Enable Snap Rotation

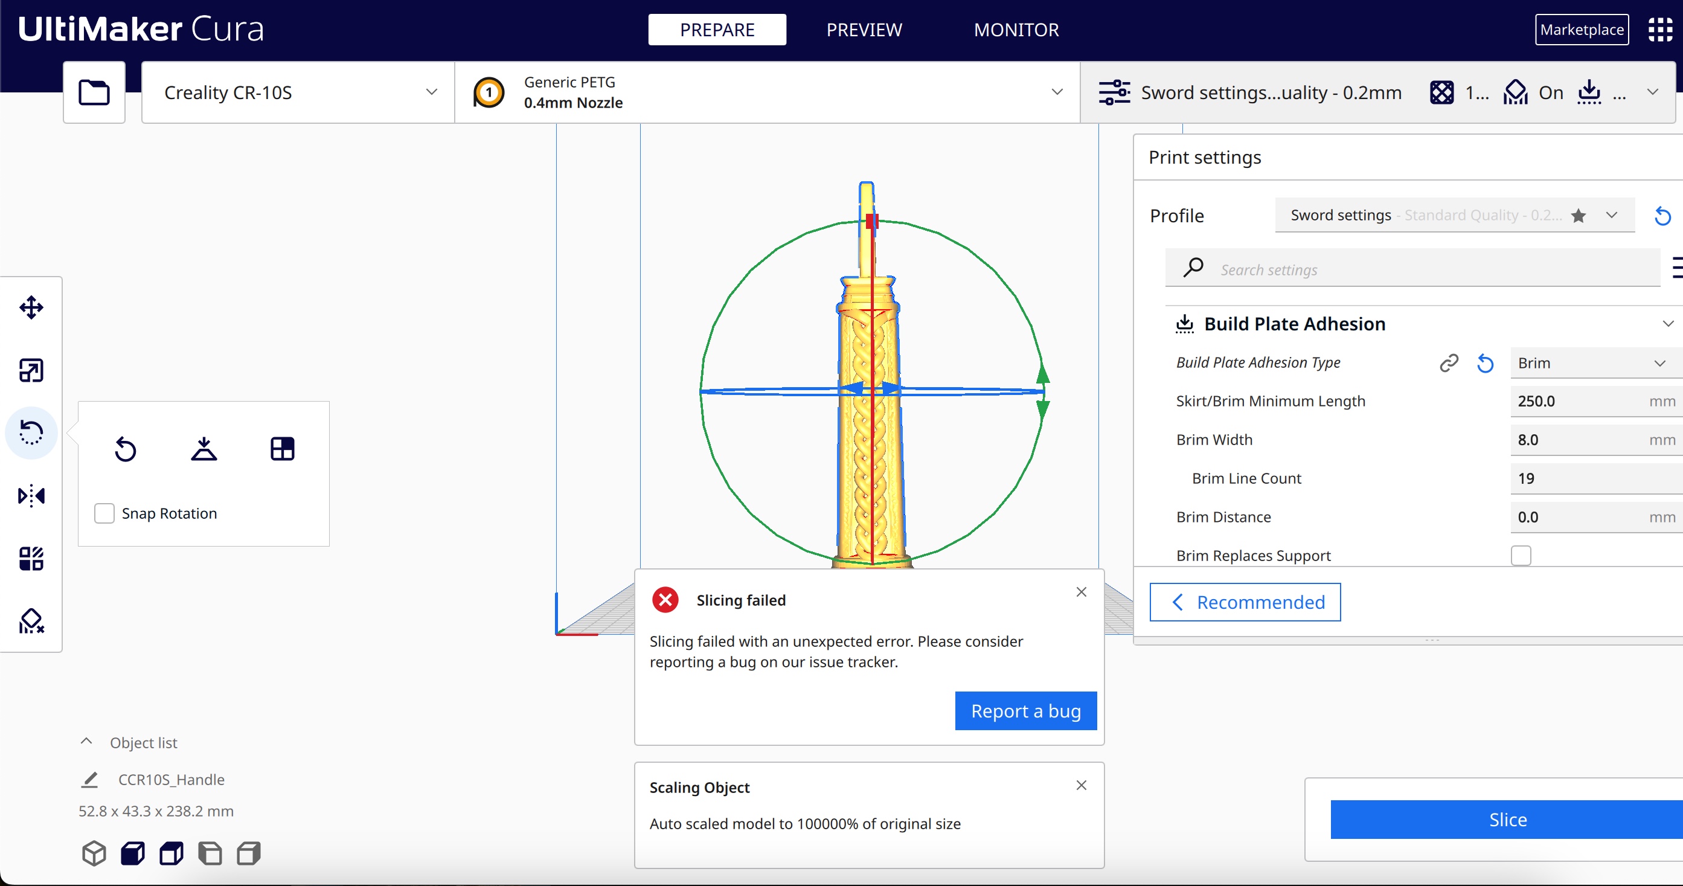point(104,513)
